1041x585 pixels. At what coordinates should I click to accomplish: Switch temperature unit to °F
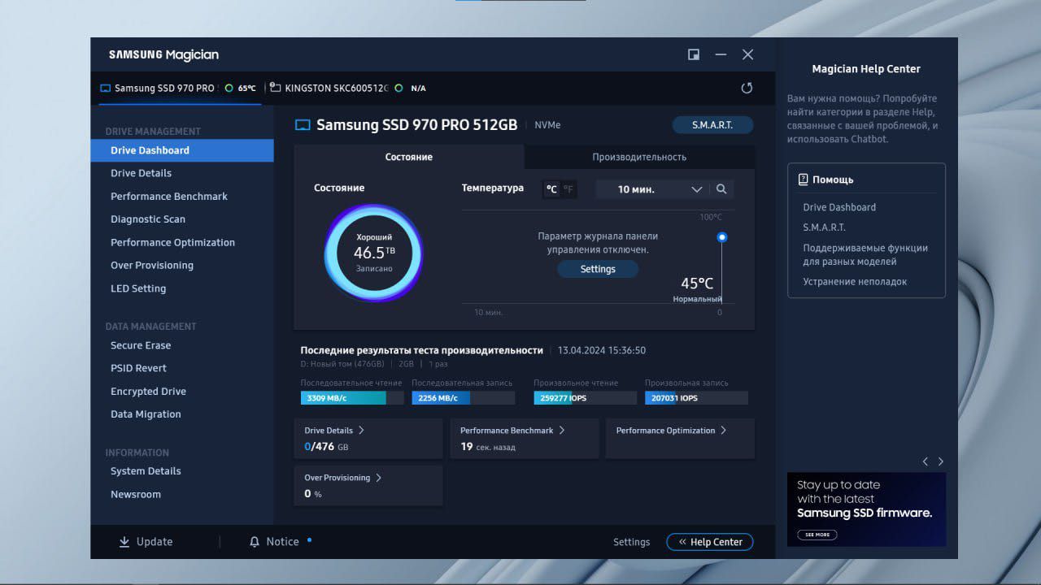tap(568, 189)
